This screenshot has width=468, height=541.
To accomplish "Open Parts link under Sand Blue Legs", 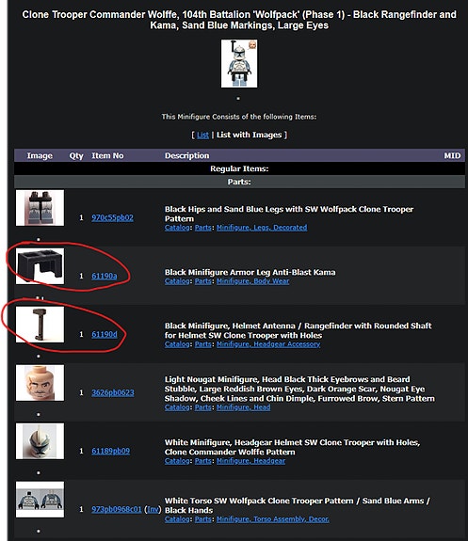I will coord(202,228).
